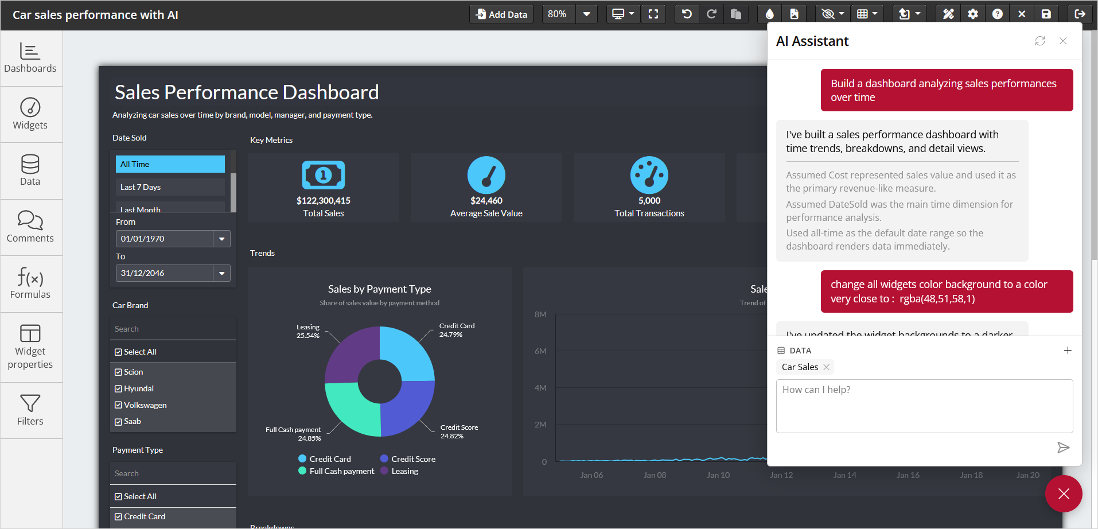Image resolution: width=1098 pixels, height=529 pixels.
Task: Open the visibility eye-slash dropdown
Action: (x=832, y=14)
